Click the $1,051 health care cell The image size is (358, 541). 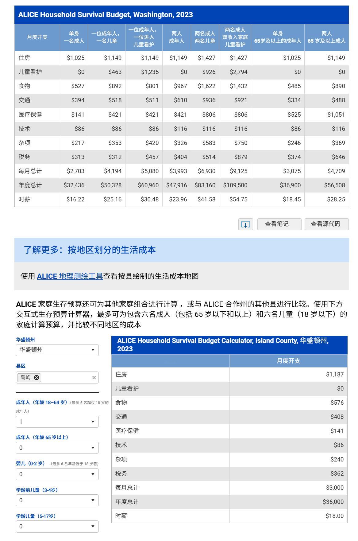(336, 115)
